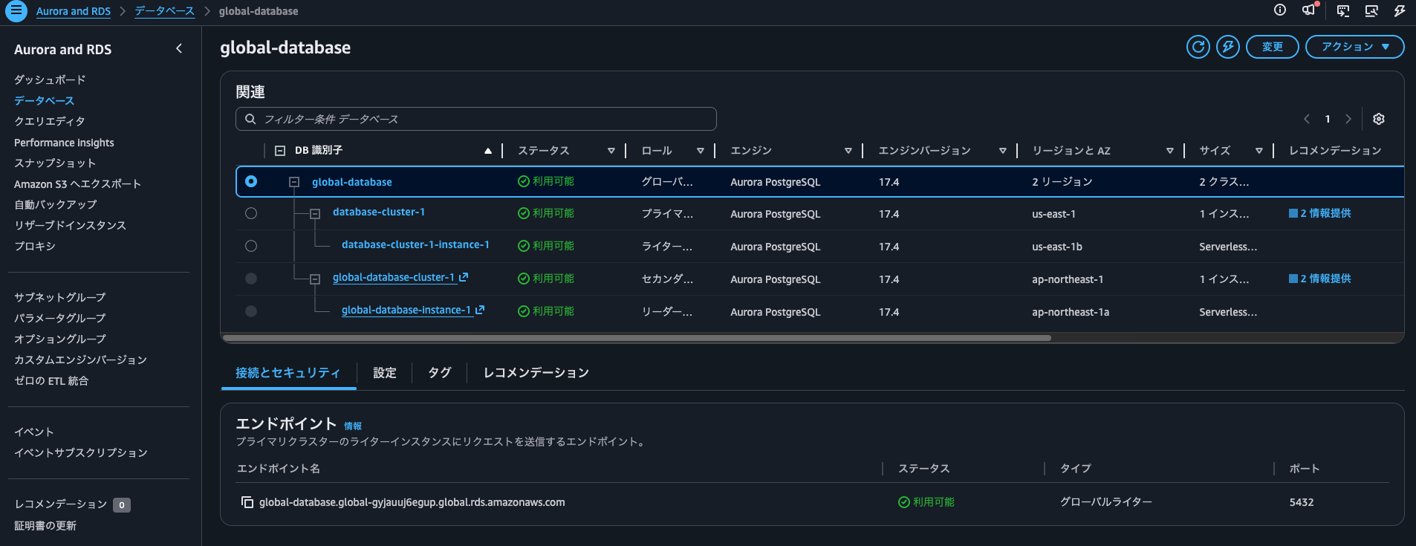Sort by エンジンバージョン column arrow

[1003, 151]
